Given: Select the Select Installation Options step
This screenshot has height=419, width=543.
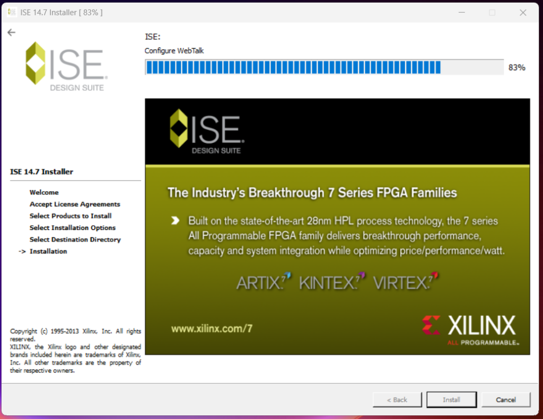Looking at the screenshot, I should click(73, 228).
